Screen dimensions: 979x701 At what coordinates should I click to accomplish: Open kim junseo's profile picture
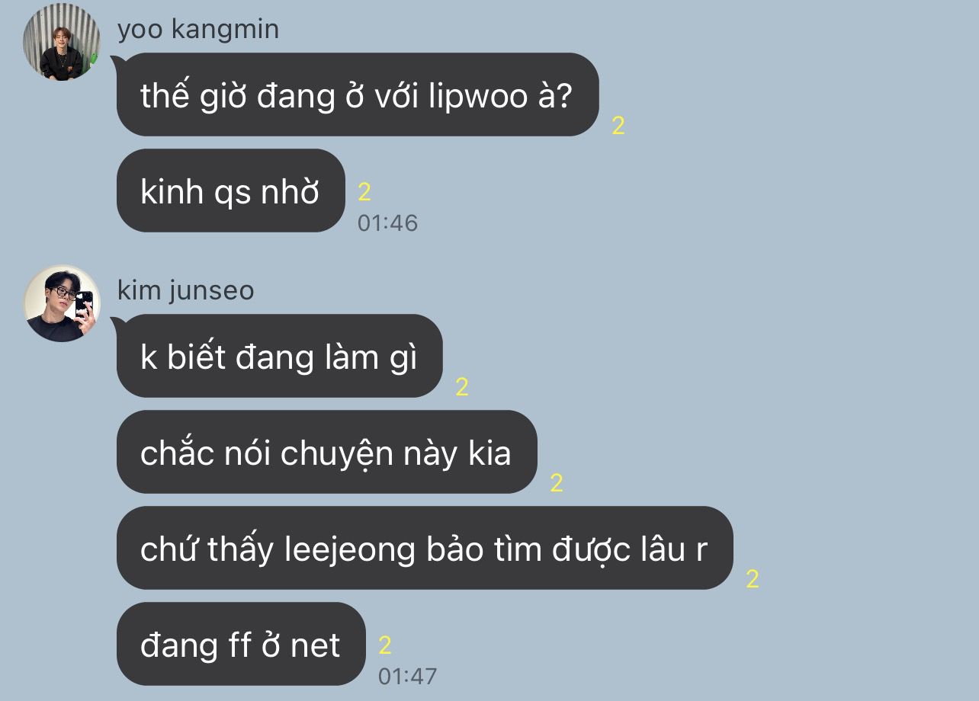(x=62, y=302)
